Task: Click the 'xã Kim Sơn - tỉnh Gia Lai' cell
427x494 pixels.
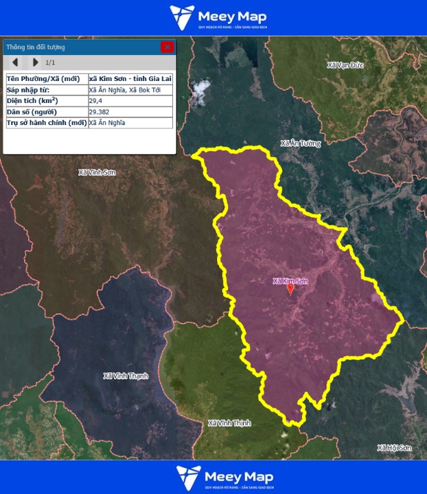Action: point(130,79)
